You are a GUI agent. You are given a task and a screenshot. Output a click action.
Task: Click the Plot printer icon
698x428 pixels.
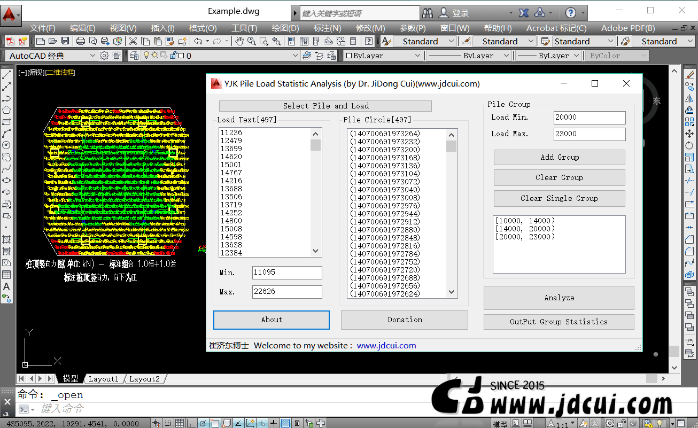[x=81, y=41]
